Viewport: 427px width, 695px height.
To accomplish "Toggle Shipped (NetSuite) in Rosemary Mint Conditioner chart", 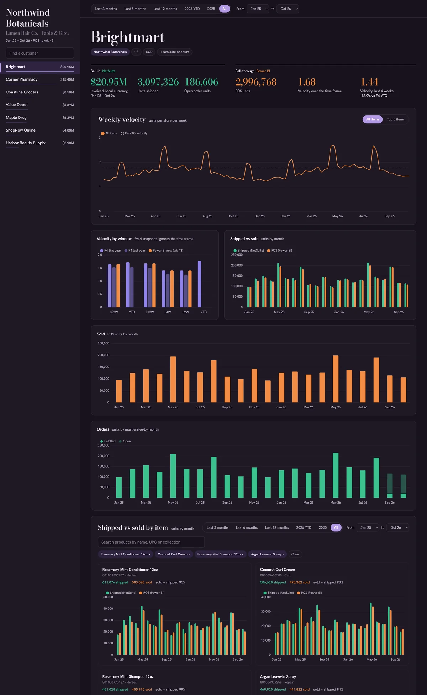I will tap(121, 593).
